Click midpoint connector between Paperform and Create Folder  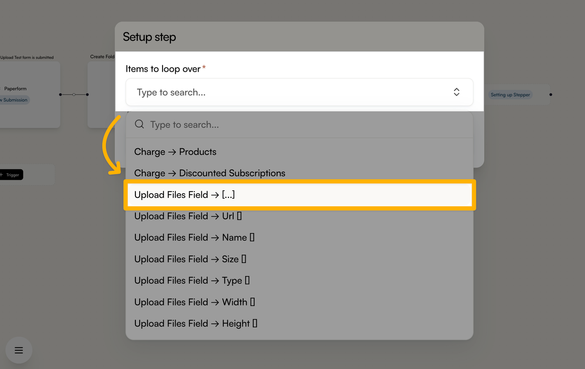click(x=74, y=95)
